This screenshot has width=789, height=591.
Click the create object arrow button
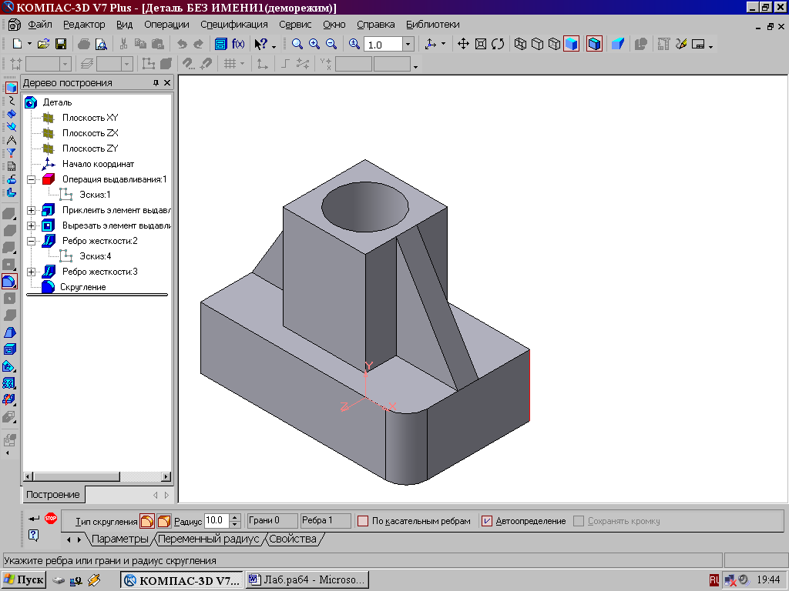tap(34, 518)
